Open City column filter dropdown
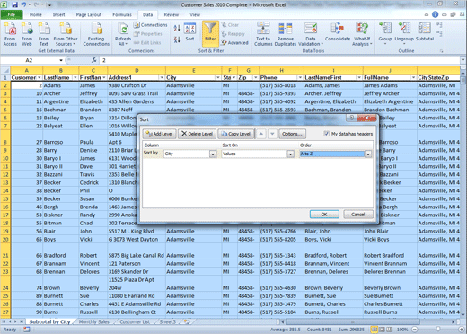467x334 pixels. (x=218, y=77)
